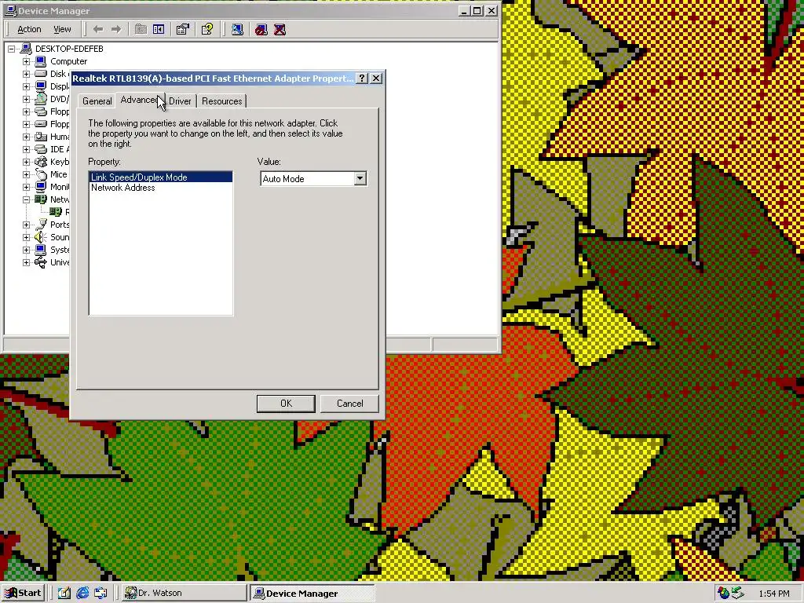Click the Back arrow in Device Manager toolbar
The image size is (804, 603).
point(98,29)
